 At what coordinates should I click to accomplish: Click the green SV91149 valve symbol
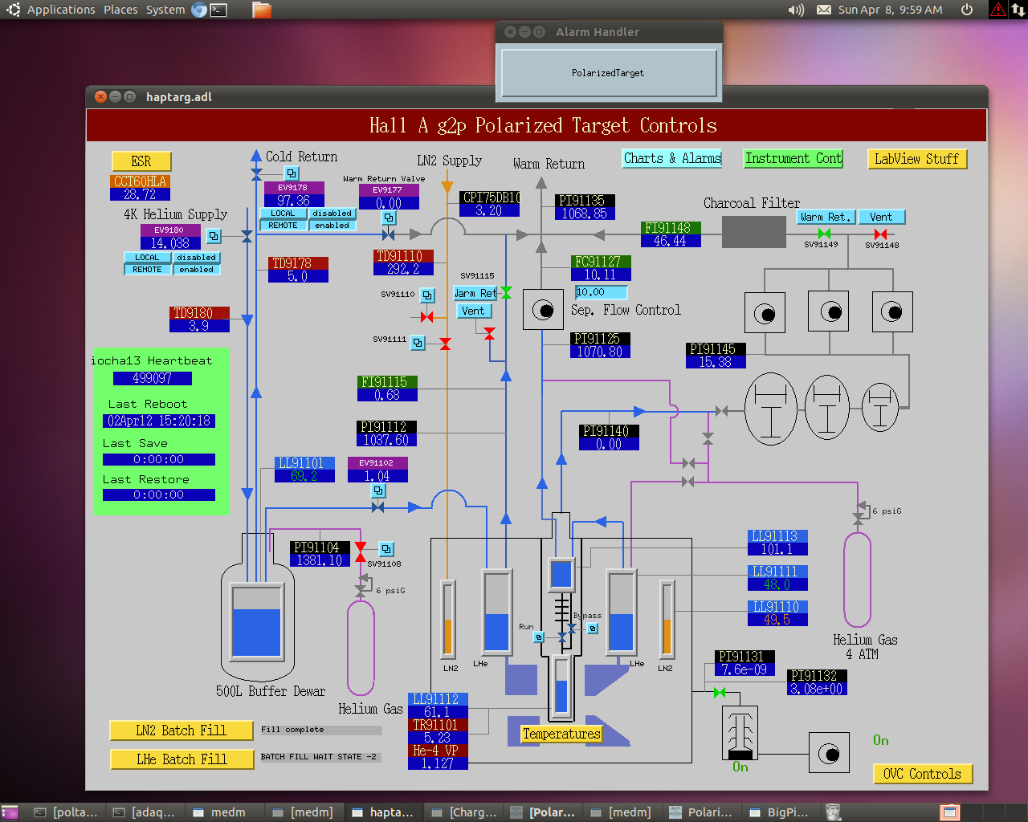(824, 234)
